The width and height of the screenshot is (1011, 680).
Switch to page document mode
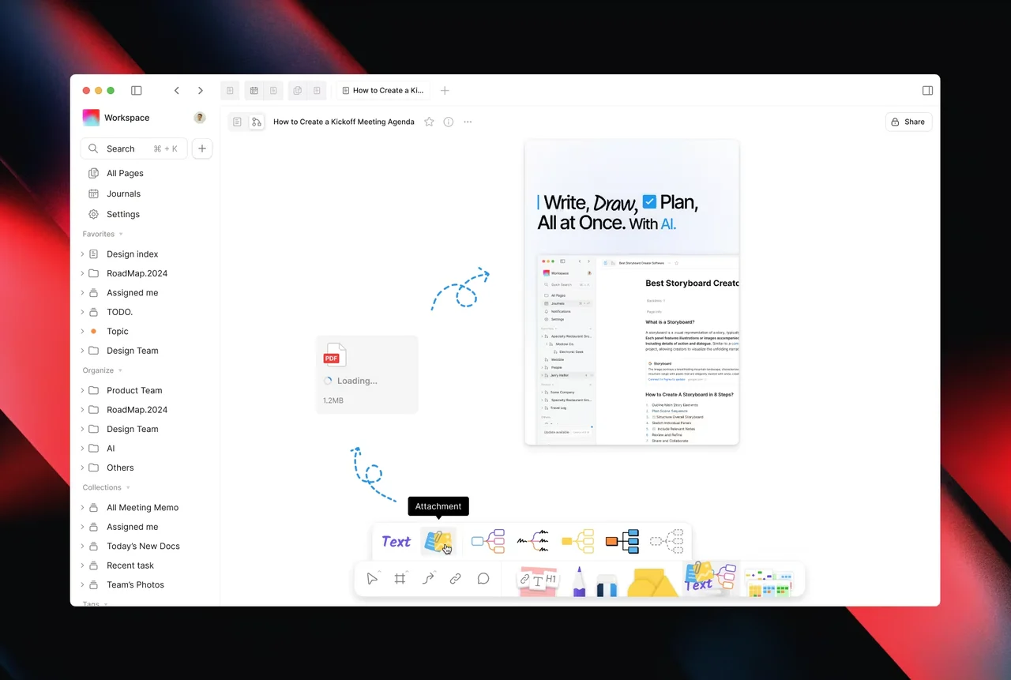click(x=237, y=122)
